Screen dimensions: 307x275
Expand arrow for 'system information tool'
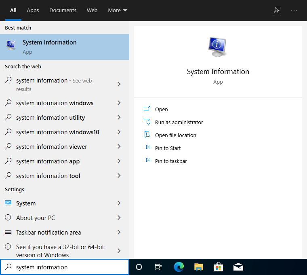[119, 176]
